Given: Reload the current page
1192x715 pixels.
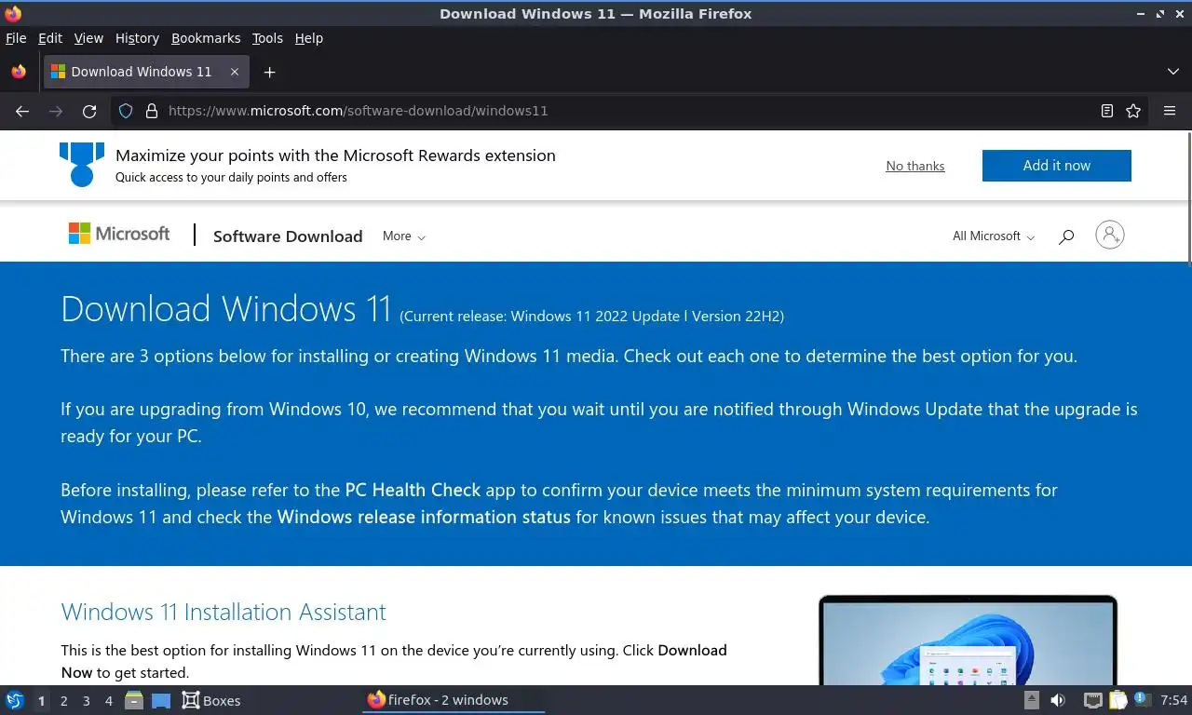Looking at the screenshot, I should click(x=89, y=111).
